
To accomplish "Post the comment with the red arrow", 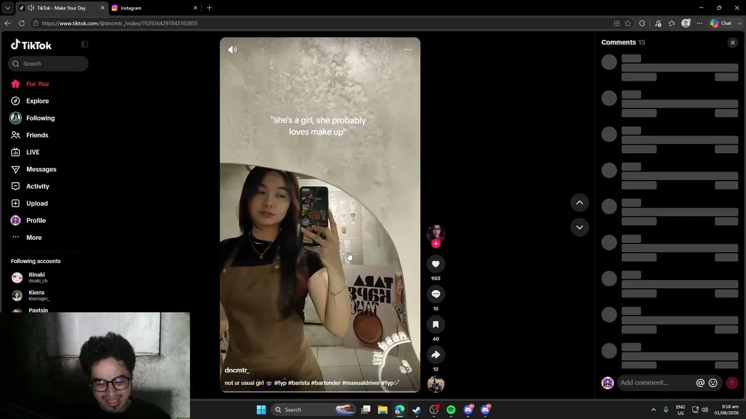I will (x=732, y=382).
